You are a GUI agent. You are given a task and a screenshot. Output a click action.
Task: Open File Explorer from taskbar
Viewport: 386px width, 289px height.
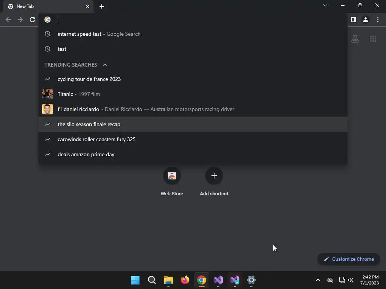pyautogui.click(x=168, y=280)
